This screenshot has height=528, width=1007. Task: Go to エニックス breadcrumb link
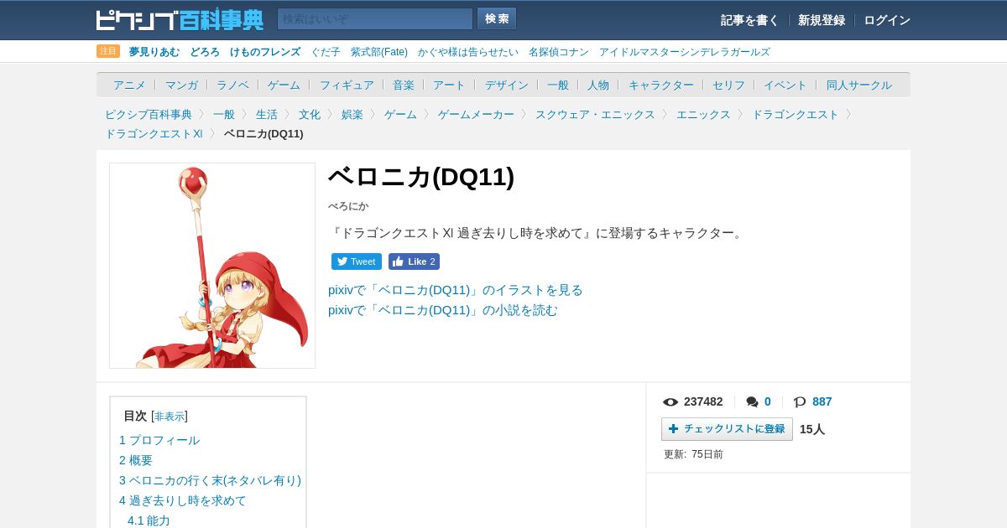(x=703, y=114)
